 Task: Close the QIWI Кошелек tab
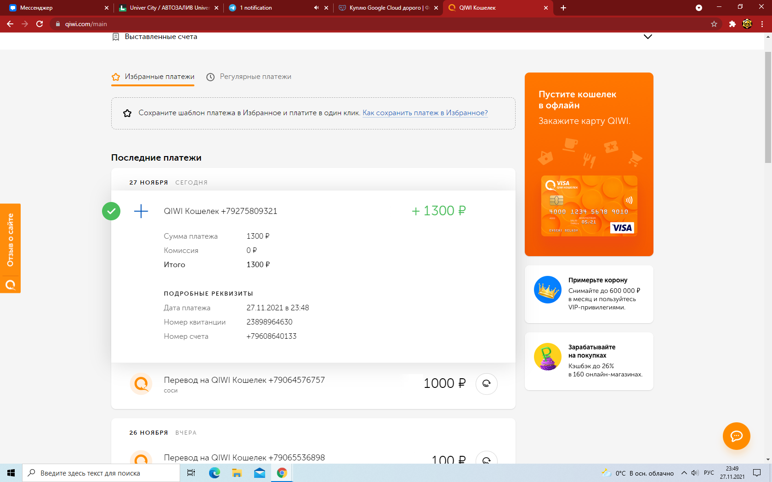tap(546, 8)
